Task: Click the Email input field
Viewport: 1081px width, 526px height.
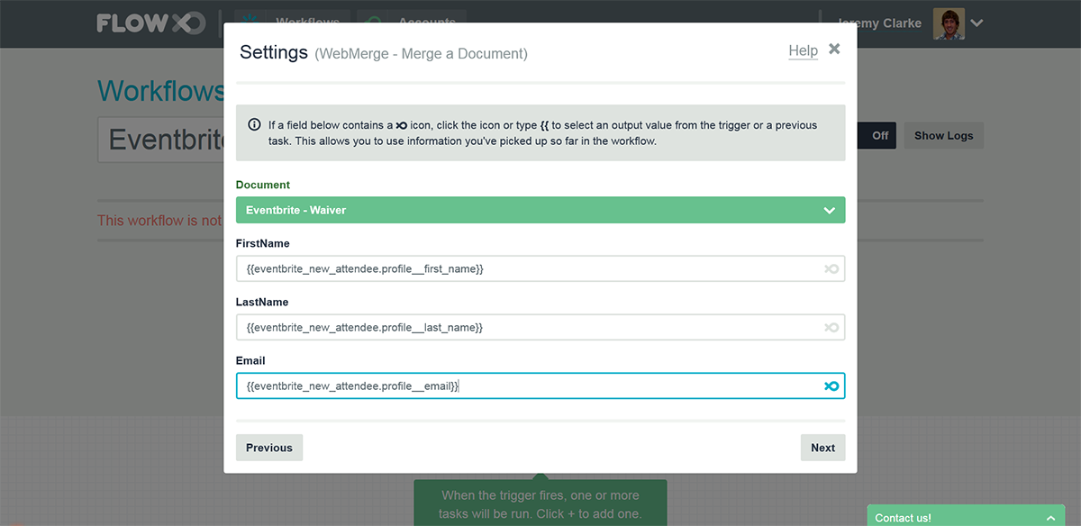Action: click(540, 385)
